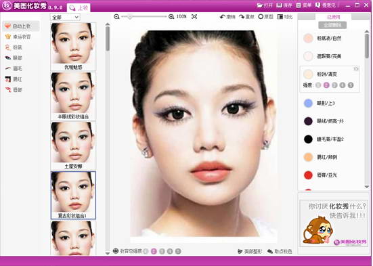Set 粉饼 强度 to level 5
Image resolution: width=373 pixels, height=266 pixels.
[x=351, y=85]
